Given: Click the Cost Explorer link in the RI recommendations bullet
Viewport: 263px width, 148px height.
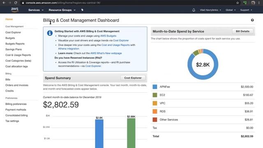Looking at the screenshot, I should [93, 66].
